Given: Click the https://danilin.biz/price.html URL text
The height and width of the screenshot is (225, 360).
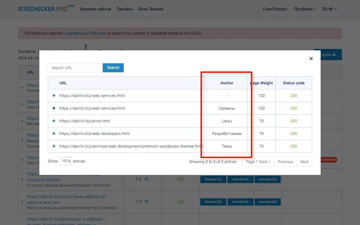Looking at the screenshot, I should [x=85, y=121].
